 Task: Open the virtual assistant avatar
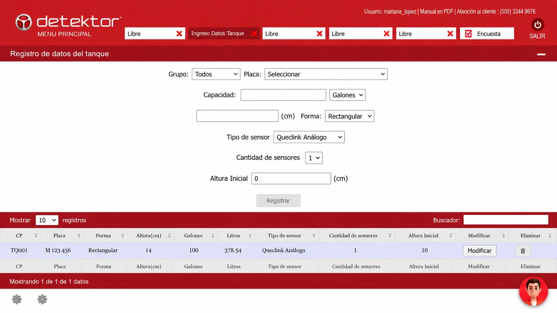[x=533, y=292]
